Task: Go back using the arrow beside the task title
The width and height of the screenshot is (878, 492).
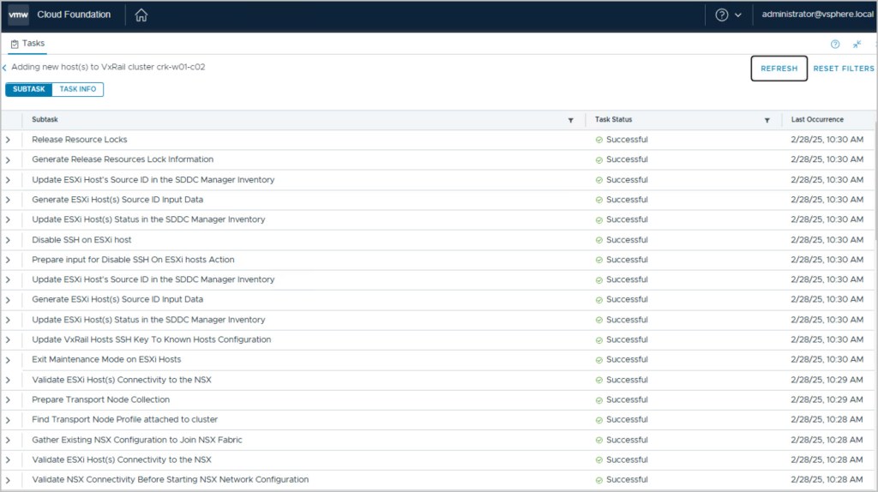Action: pos(4,67)
